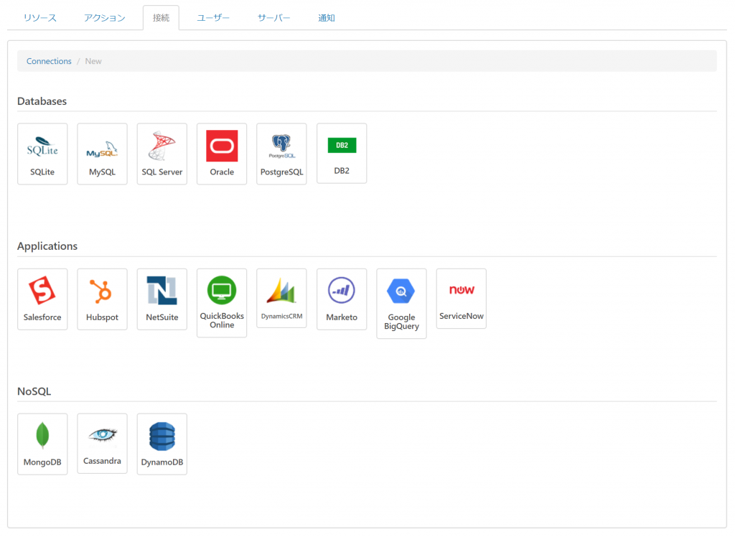Pick the Salesforce logo
735x537 pixels.
(42, 290)
